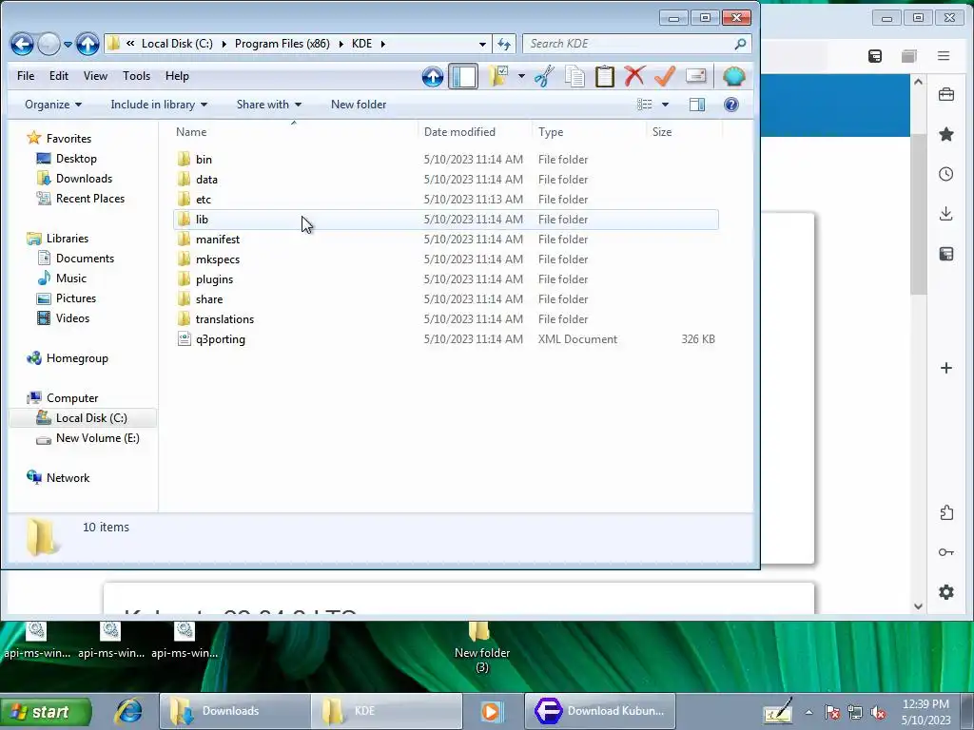974x730 pixels.
Task: Click the browser's bookmarks star sidebar icon
Action: (946, 134)
